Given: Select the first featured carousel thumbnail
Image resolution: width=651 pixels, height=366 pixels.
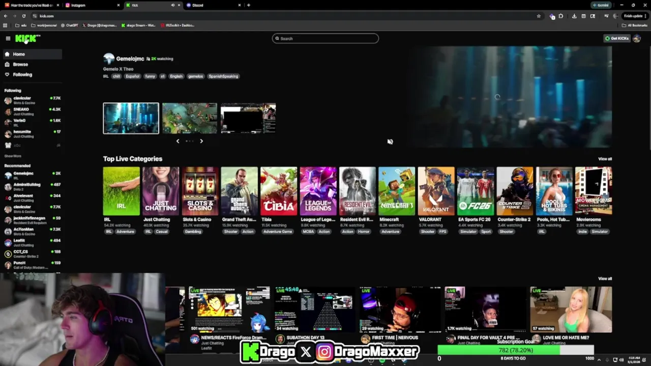Looking at the screenshot, I should (131, 118).
